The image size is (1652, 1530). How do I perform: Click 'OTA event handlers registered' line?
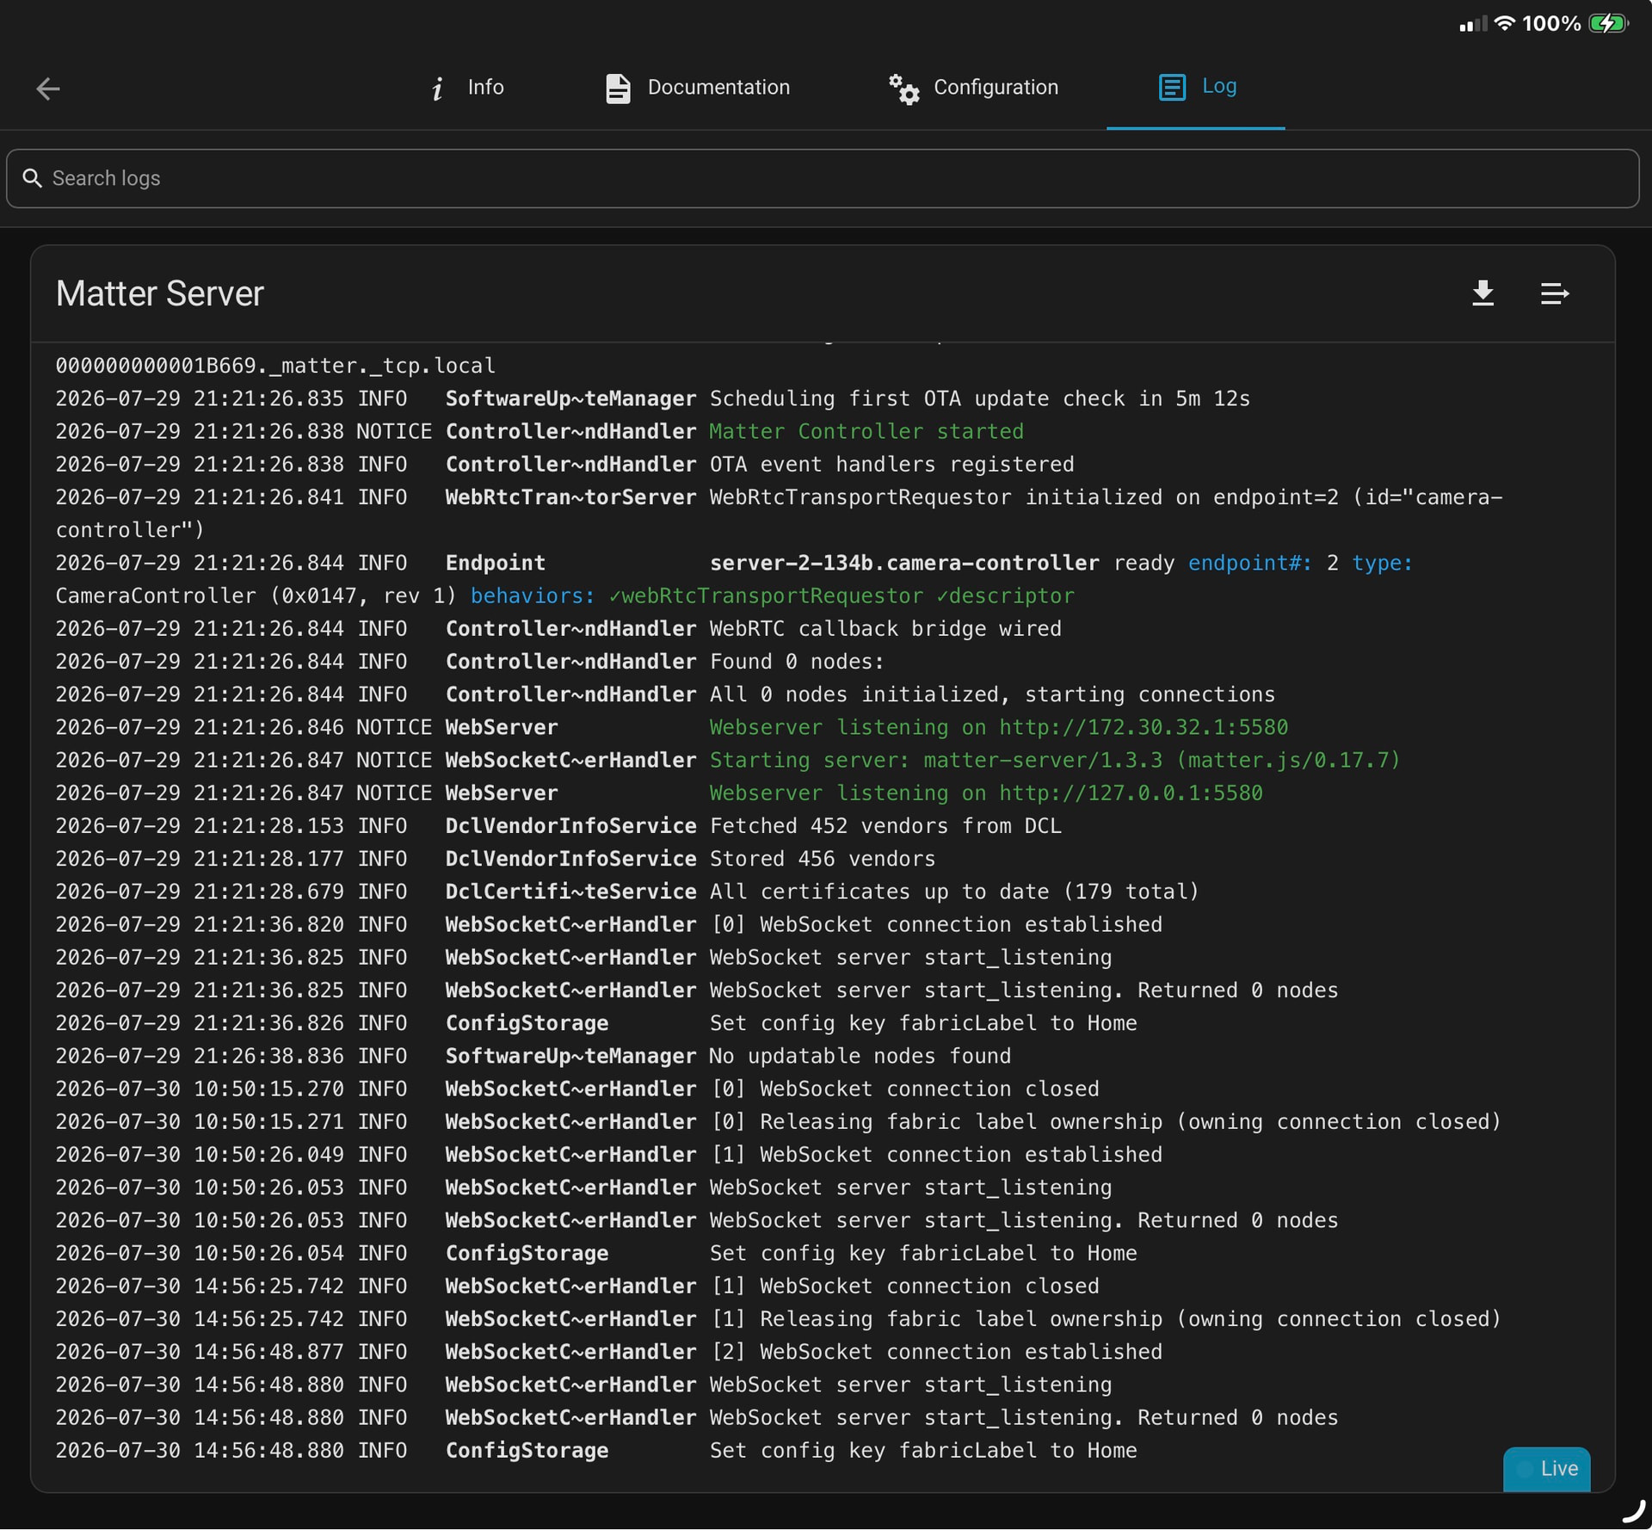891,464
